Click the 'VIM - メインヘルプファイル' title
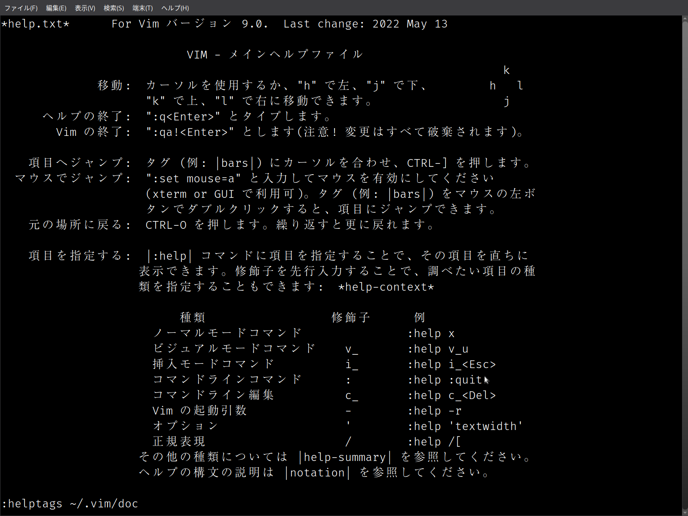Viewport: 688px width, 516px height. point(276,55)
